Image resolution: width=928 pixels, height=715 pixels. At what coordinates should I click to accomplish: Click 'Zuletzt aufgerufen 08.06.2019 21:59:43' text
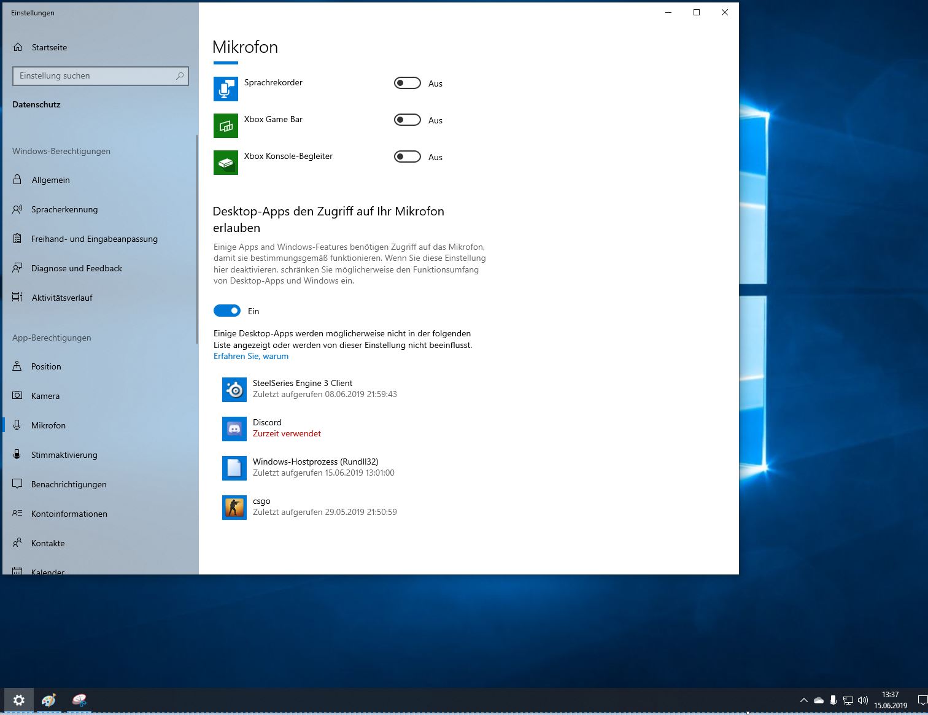coord(325,394)
